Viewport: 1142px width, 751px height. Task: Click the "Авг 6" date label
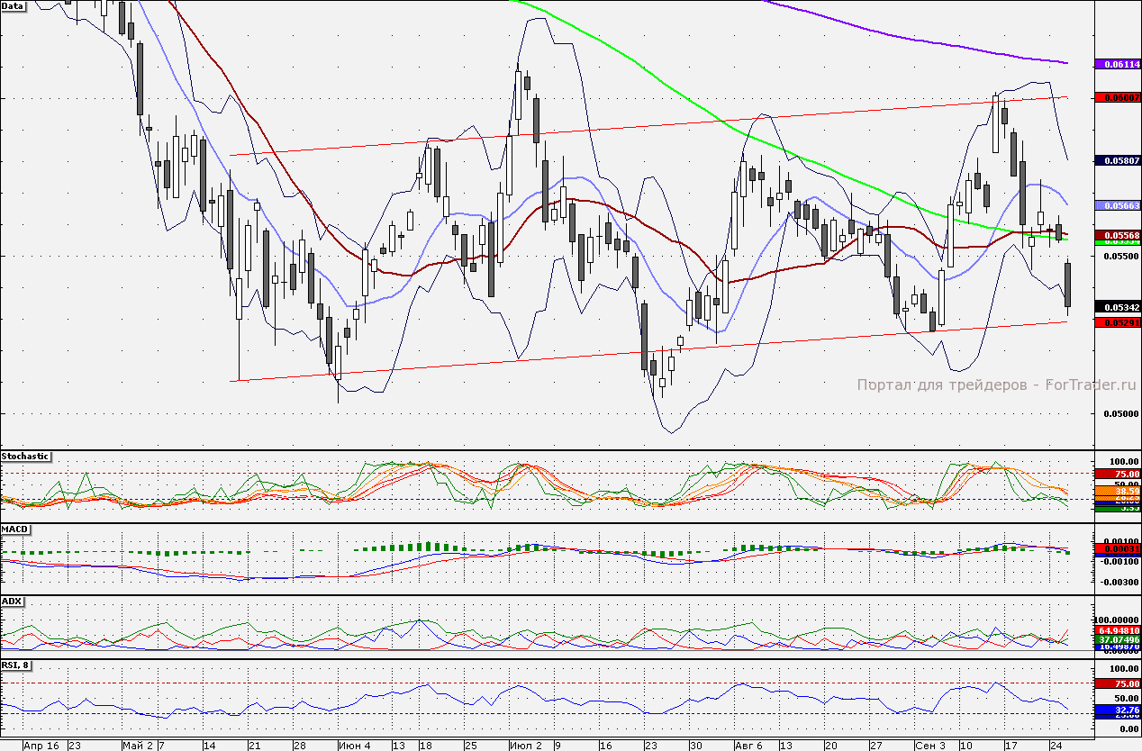(x=749, y=746)
